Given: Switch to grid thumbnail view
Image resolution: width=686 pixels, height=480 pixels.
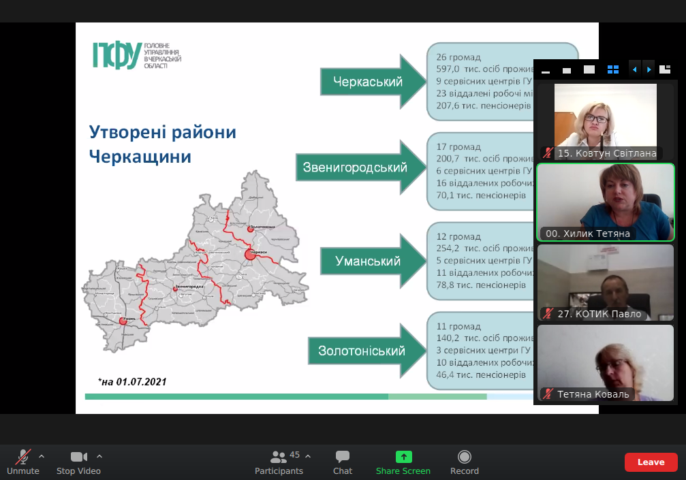Looking at the screenshot, I should 613,69.
